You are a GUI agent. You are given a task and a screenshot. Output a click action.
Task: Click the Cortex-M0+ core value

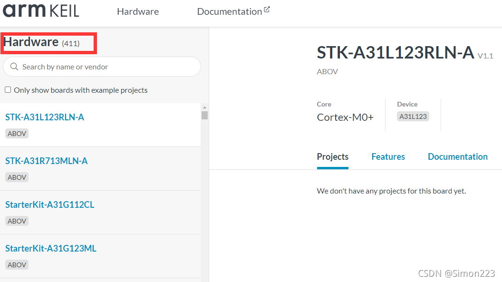(345, 117)
